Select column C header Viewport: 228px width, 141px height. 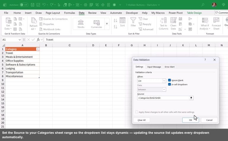pos(69,45)
